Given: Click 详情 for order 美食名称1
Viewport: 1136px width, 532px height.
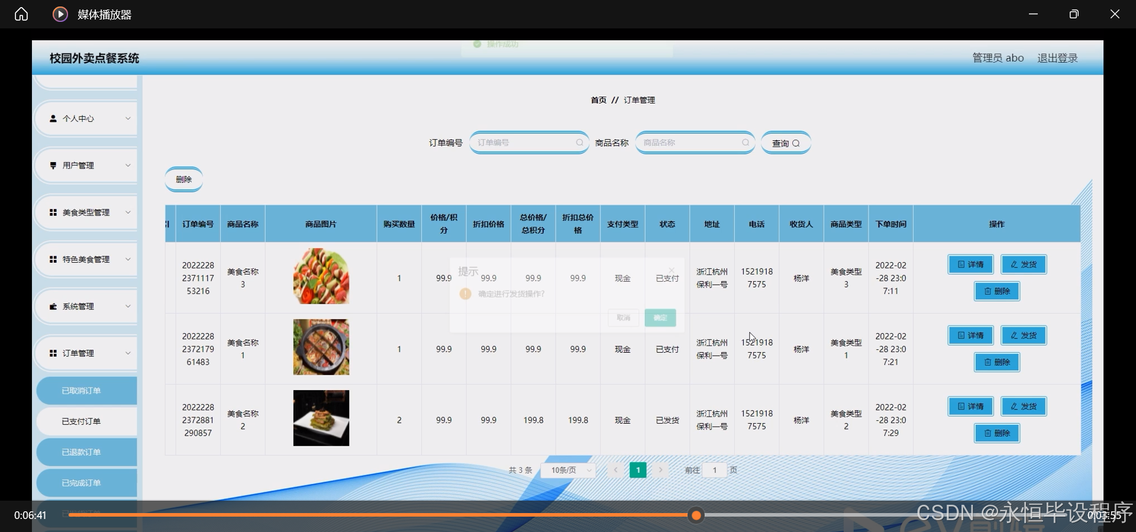Looking at the screenshot, I should (971, 336).
